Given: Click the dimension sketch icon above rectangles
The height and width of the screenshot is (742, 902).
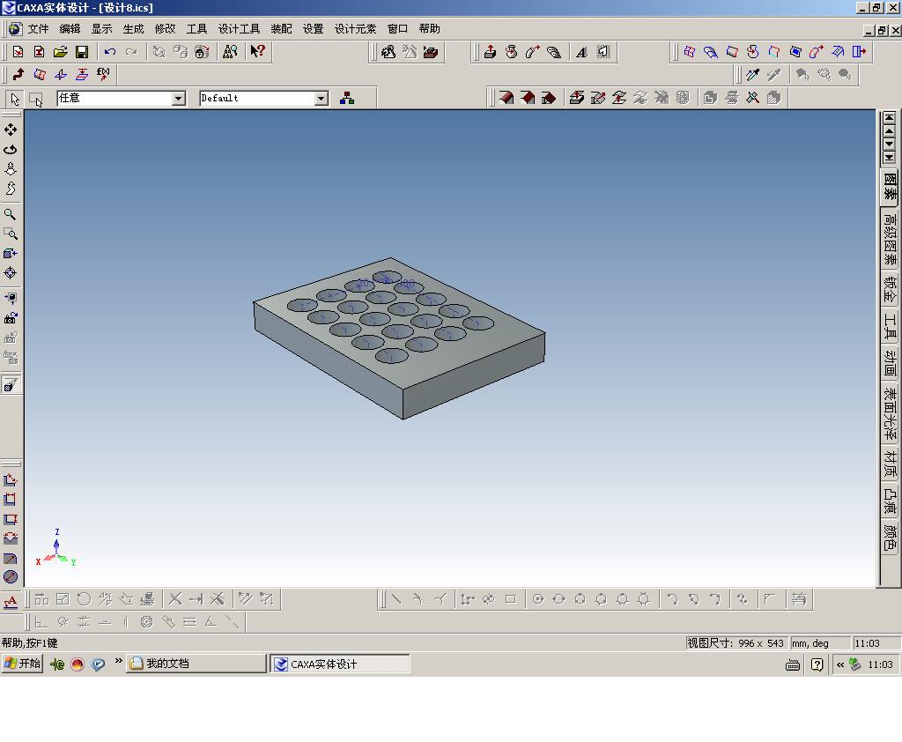Looking at the screenshot, I should pyautogui.click(x=11, y=479).
